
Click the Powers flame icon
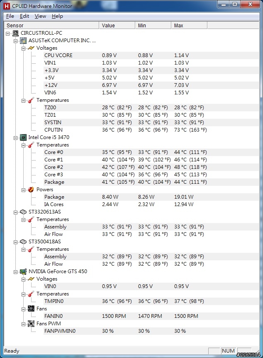click(x=31, y=190)
